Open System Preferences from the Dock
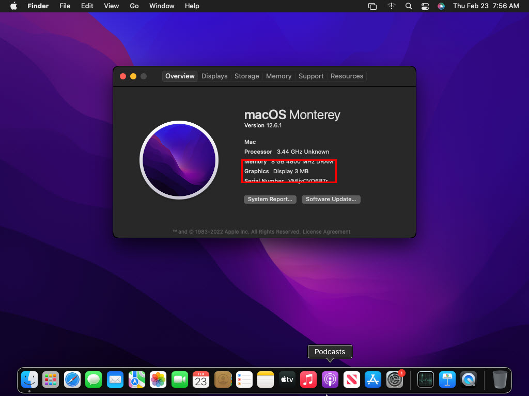This screenshot has height=396, width=529. 395,380
